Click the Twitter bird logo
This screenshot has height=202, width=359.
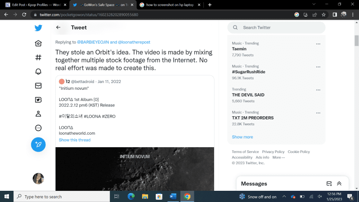tap(38, 28)
